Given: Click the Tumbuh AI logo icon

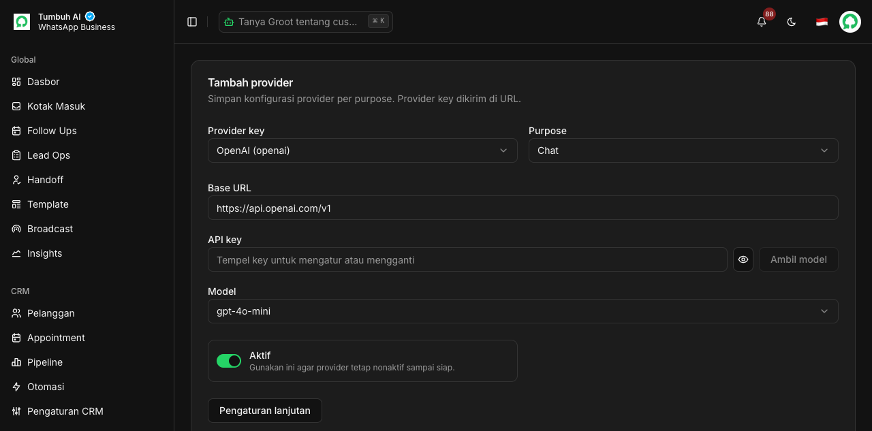Looking at the screenshot, I should coord(22,22).
